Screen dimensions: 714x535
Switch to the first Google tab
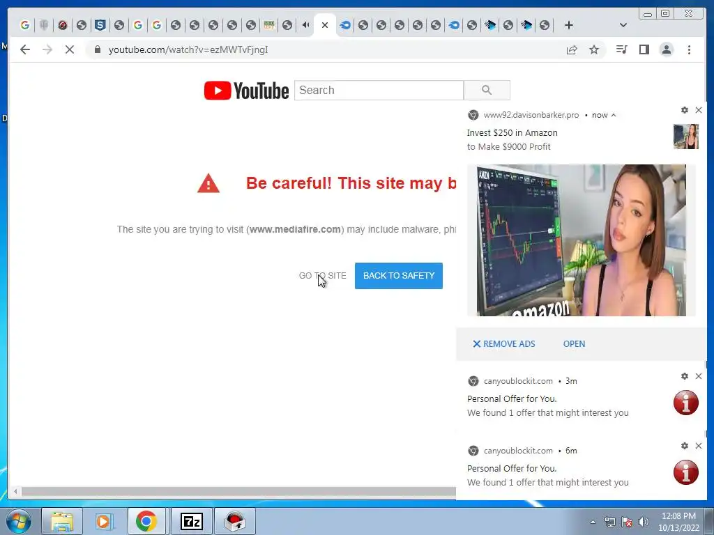coord(25,25)
